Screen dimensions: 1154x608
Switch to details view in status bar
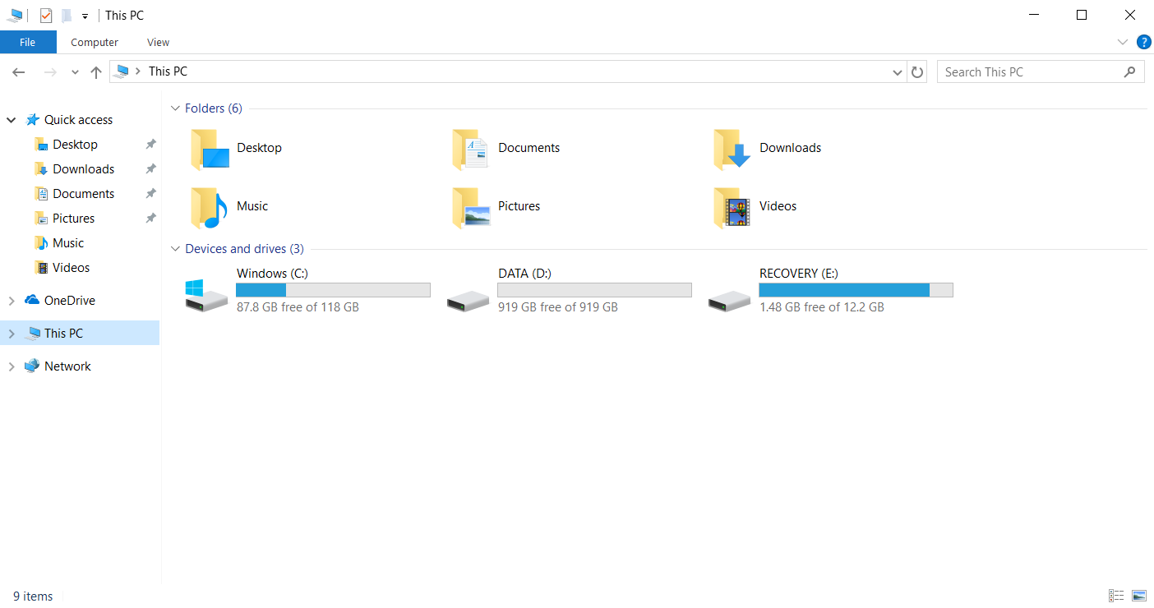pos(1116,596)
